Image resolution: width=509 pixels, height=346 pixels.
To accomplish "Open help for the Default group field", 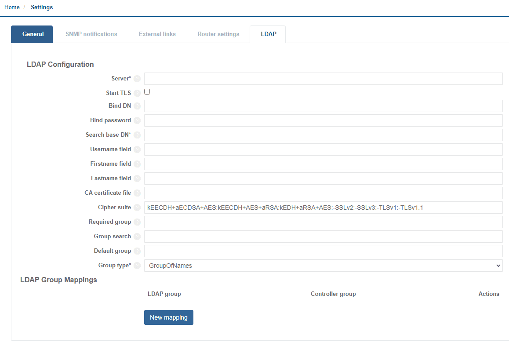I will [137, 251].
